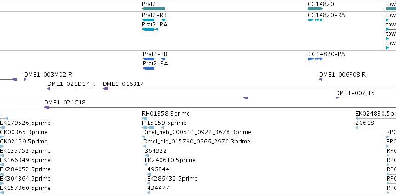This screenshot has width=396, height=195.
Task: Open the EK240610.5prime EST label
Action: [170, 160]
